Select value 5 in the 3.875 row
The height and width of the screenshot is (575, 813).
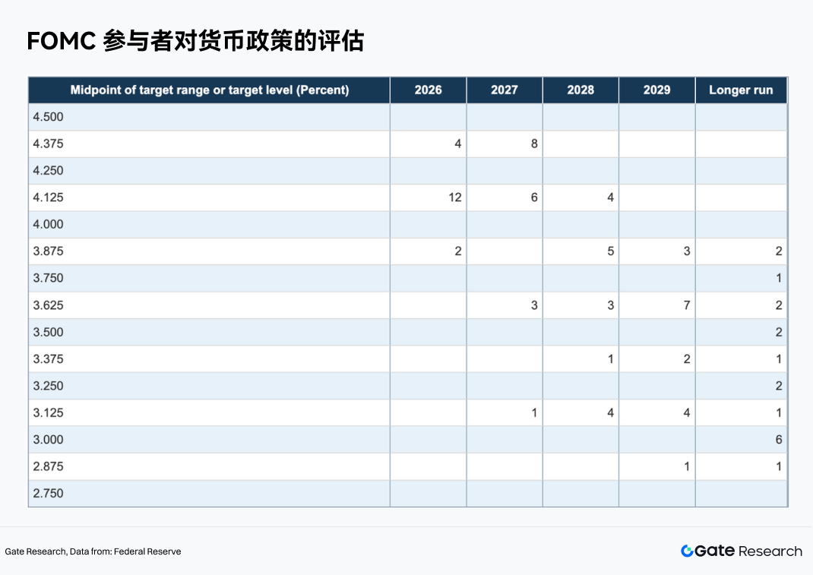(x=610, y=251)
